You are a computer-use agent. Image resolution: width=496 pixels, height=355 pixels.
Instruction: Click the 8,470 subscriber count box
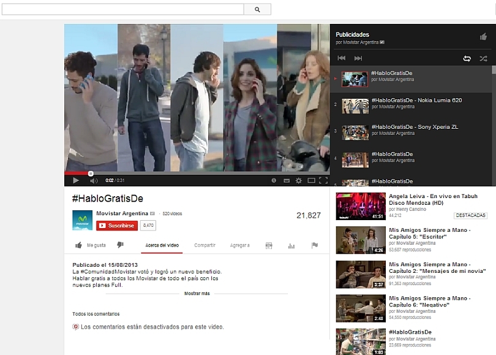[148, 226]
